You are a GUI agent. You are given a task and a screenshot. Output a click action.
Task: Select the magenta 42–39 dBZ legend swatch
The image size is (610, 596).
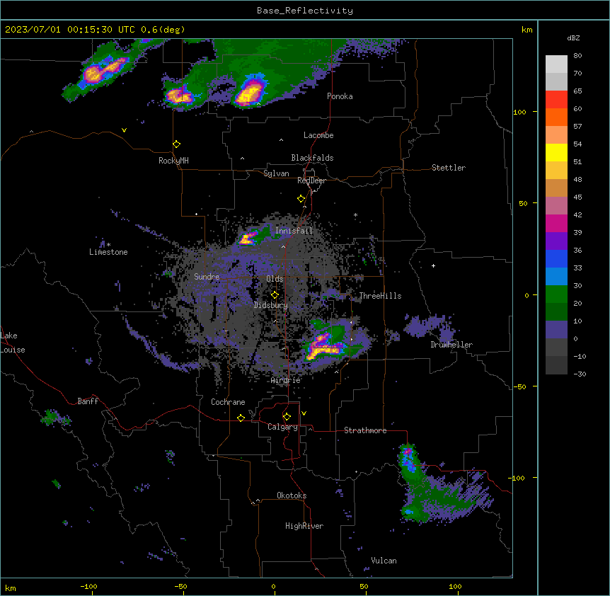pyautogui.click(x=556, y=223)
